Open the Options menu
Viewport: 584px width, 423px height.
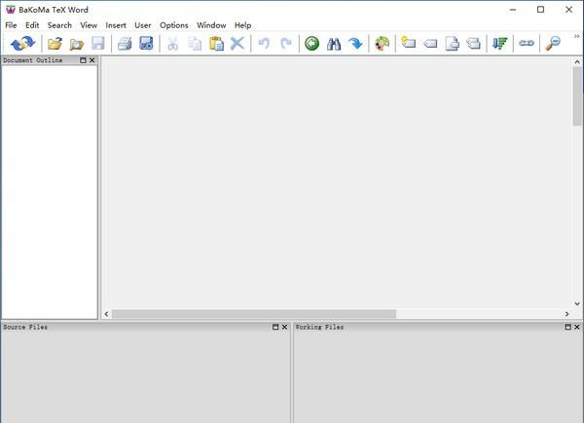[x=174, y=25]
